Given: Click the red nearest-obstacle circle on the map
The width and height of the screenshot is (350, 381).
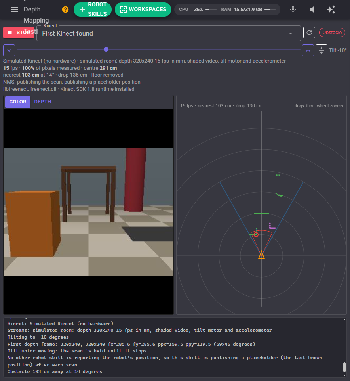Looking at the screenshot, I should (256, 234).
